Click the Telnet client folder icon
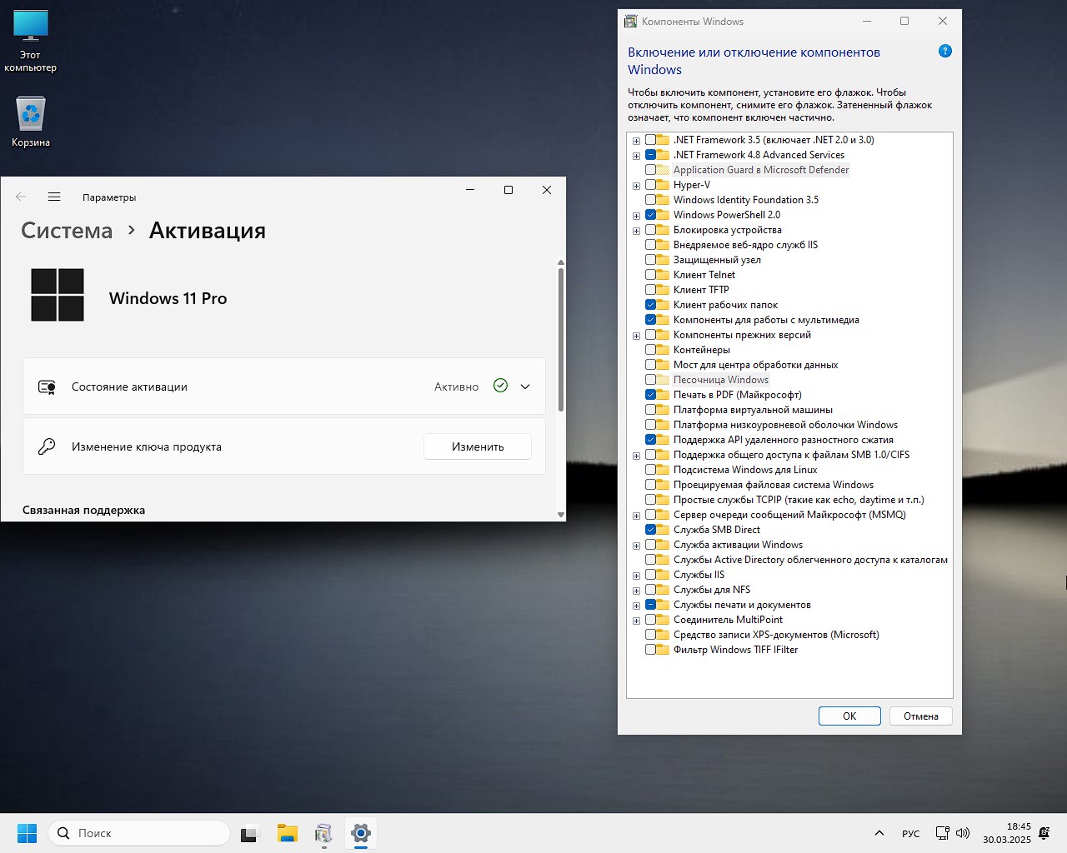This screenshot has width=1067, height=853. coord(664,275)
